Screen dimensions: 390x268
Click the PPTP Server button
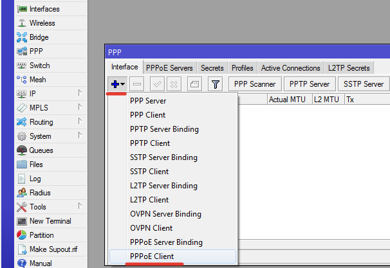(310, 84)
